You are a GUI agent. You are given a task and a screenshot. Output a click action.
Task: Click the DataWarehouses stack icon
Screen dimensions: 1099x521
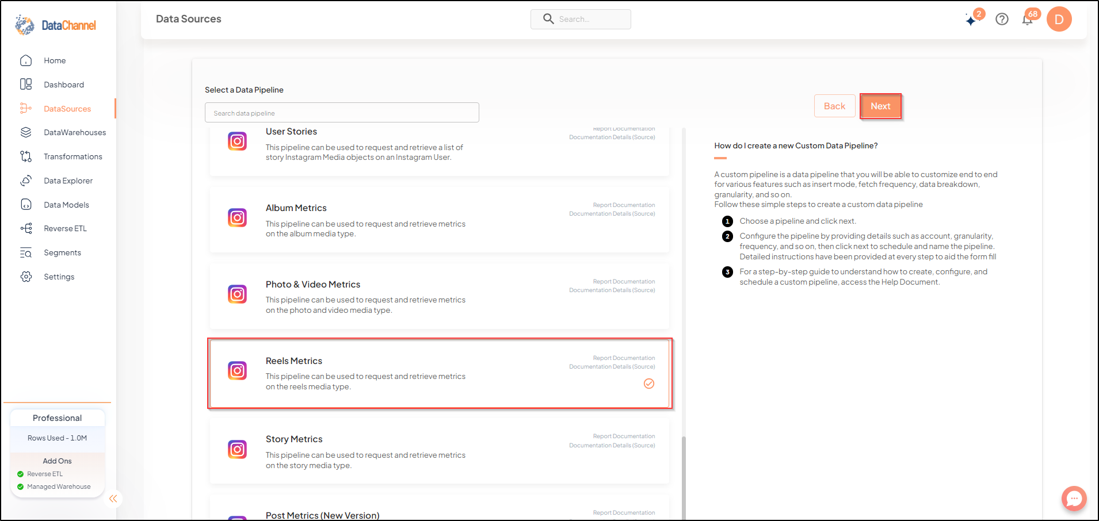[26, 132]
